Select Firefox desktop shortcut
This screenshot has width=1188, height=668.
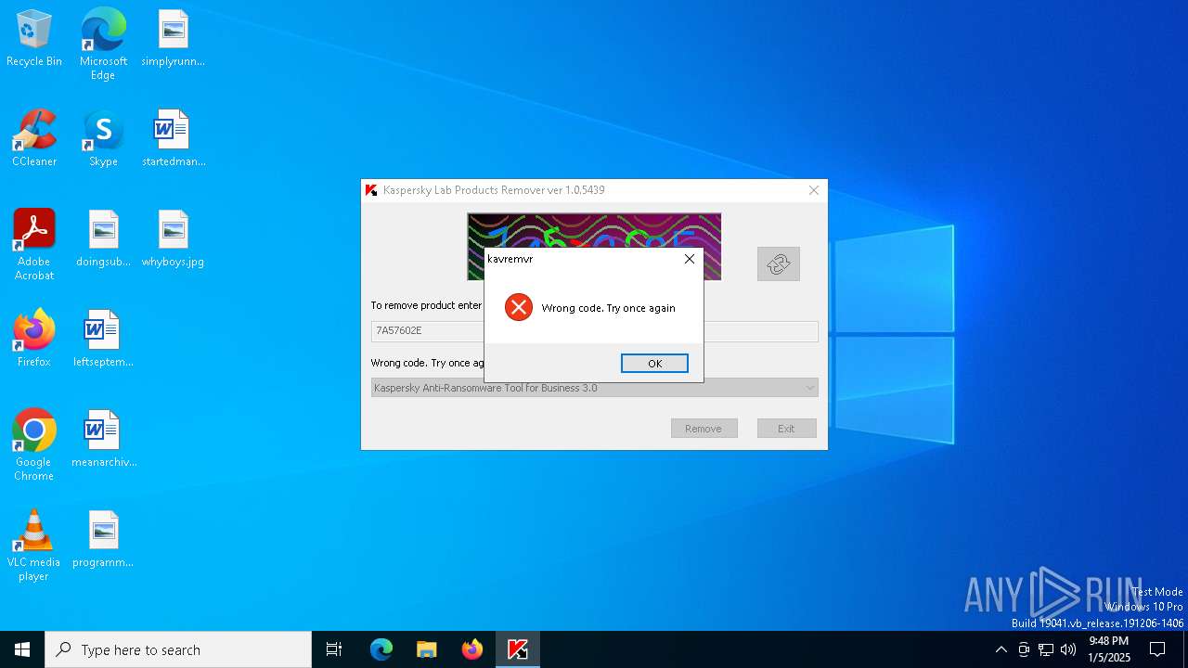pos(34,340)
